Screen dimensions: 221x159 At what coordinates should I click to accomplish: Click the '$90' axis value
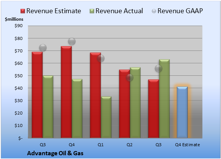click(18, 26)
